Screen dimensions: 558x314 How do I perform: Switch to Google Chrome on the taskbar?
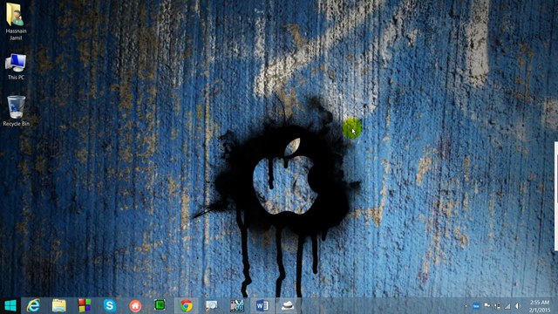tap(186, 305)
